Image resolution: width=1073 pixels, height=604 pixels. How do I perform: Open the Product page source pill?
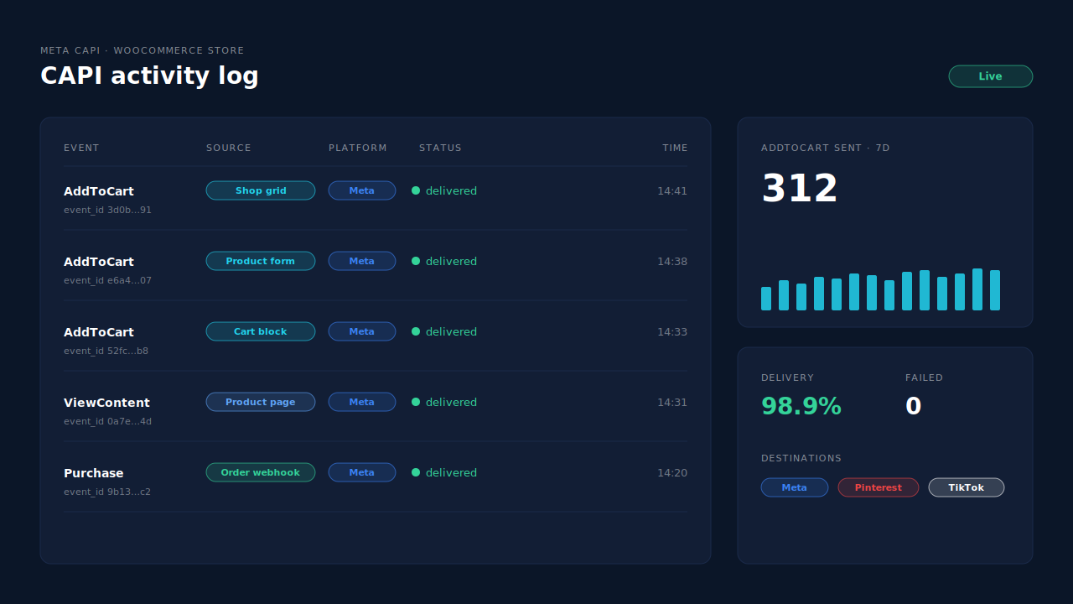click(261, 402)
